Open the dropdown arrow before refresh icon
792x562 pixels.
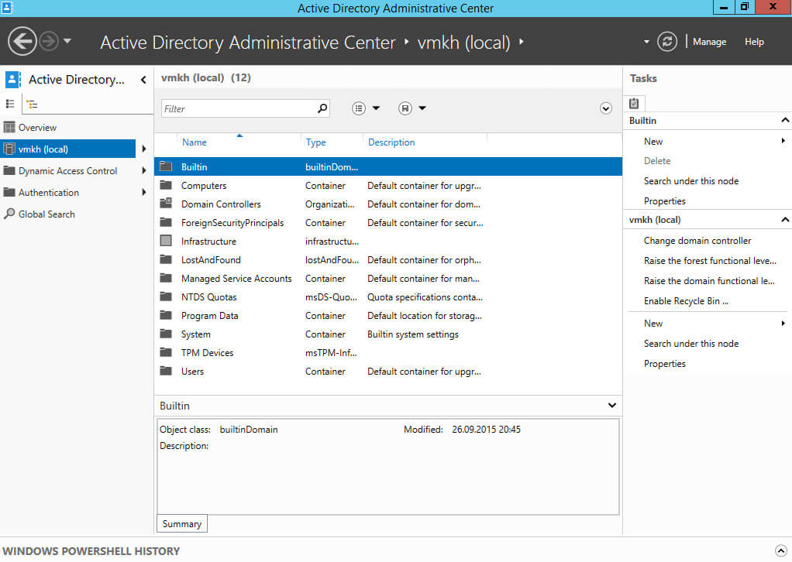[x=646, y=42]
